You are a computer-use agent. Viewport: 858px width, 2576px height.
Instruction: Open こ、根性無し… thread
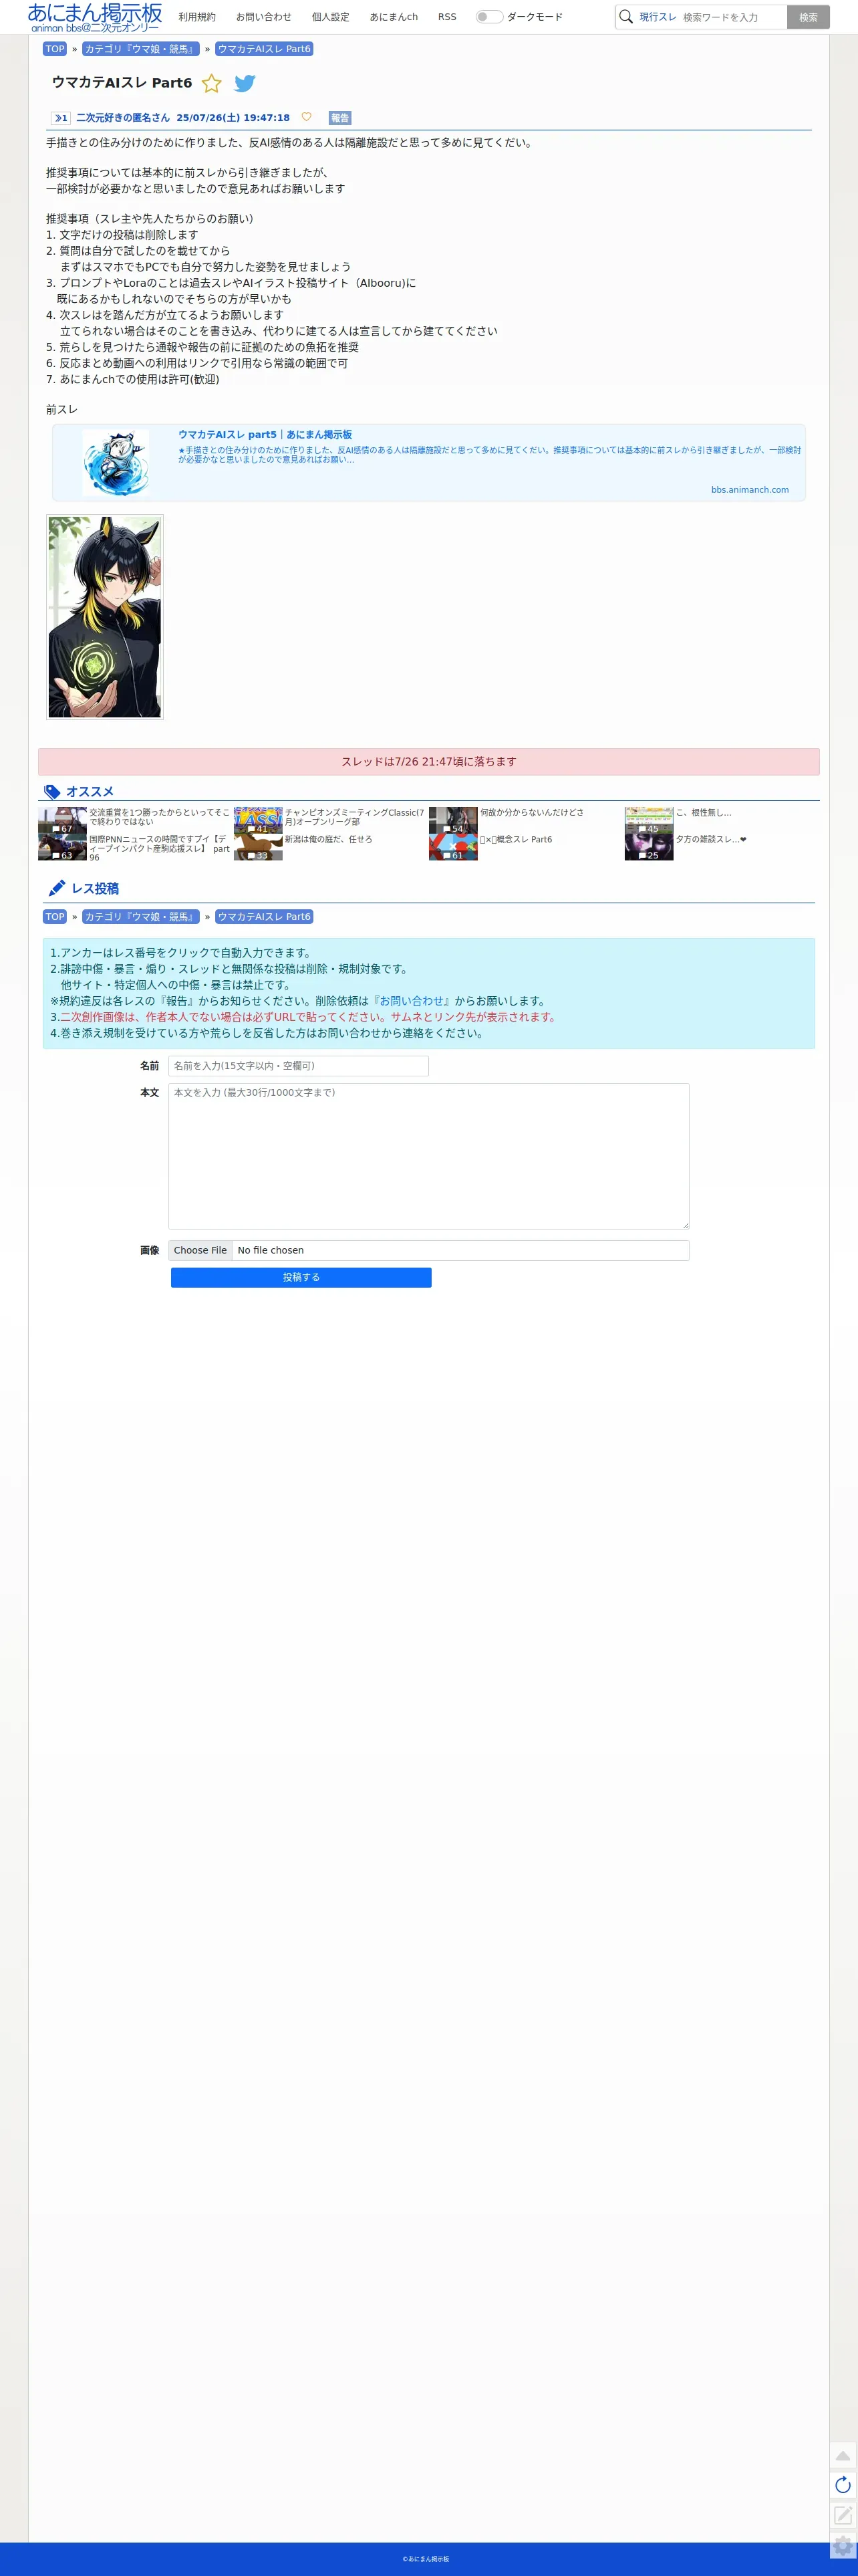[x=703, y=813]
